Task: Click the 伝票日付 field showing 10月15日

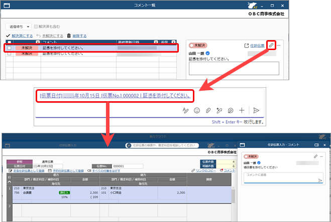Action: pyautogui.click(x=48, y=166)
